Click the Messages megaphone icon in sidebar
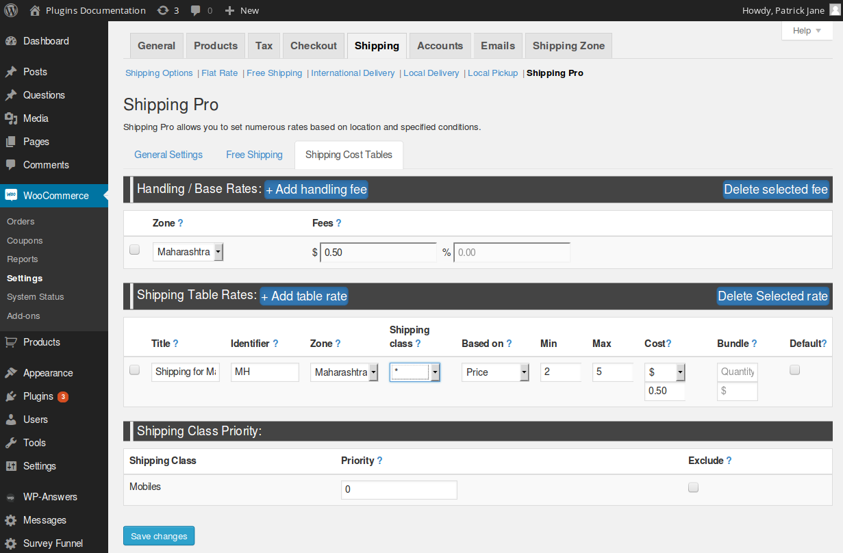This screenshot has width=843, height=553. pyautogui.click(x=11, y=520)
